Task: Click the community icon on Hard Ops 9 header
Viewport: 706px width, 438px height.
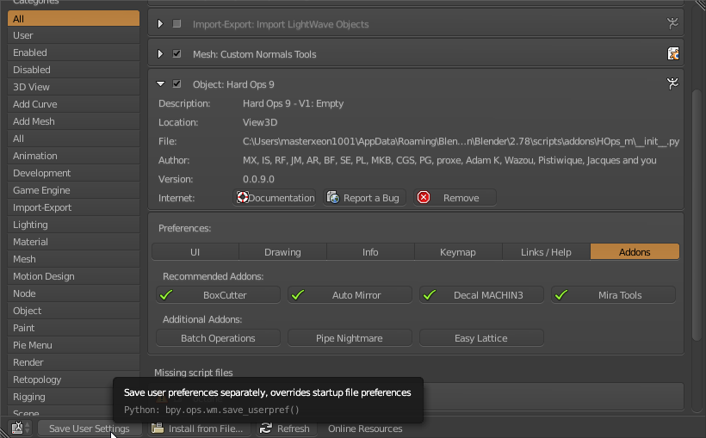Action: pyautogui.click(x=673, y=83)
